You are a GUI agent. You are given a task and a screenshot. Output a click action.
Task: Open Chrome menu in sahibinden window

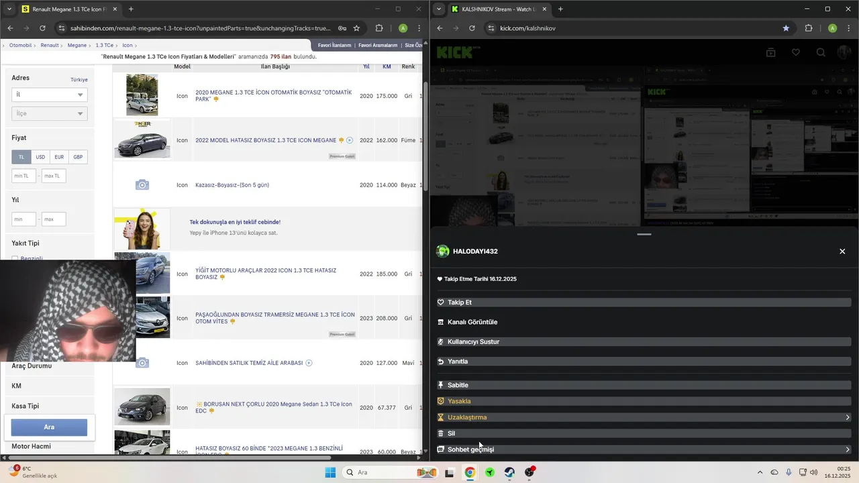coord(419,28)
